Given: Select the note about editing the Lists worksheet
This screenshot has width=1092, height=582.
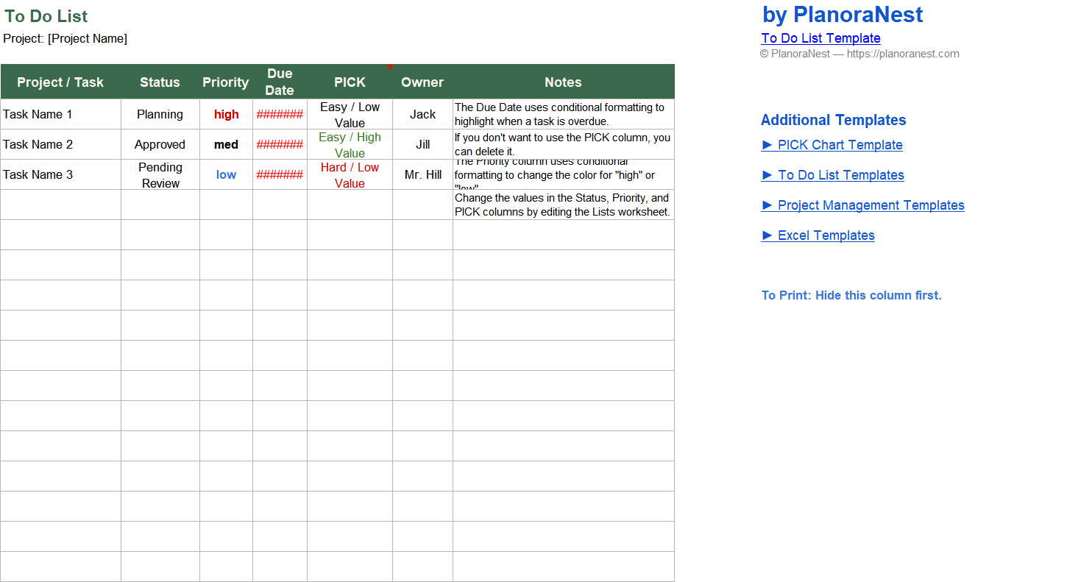Looking at the screenshot, I should pyautogui.click(x=564, y=205).
